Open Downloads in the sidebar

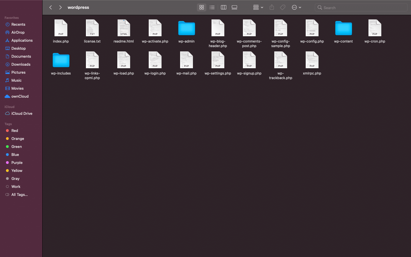tap(21, 65)
